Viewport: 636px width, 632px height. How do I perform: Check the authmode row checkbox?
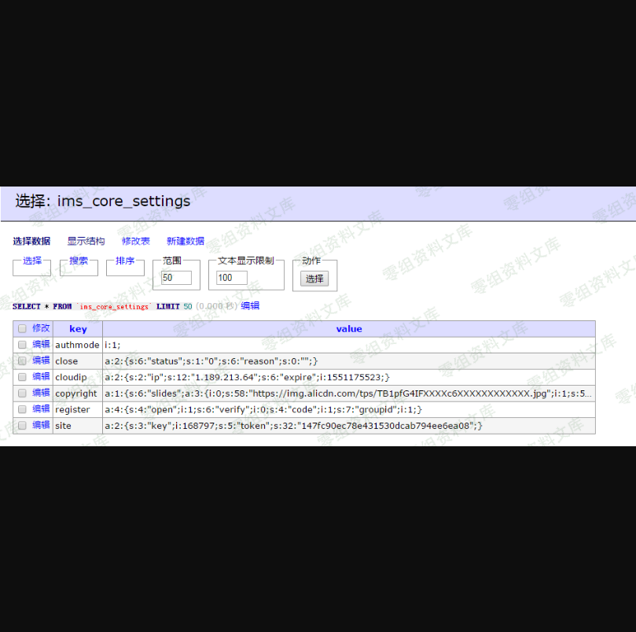[22, 345]
